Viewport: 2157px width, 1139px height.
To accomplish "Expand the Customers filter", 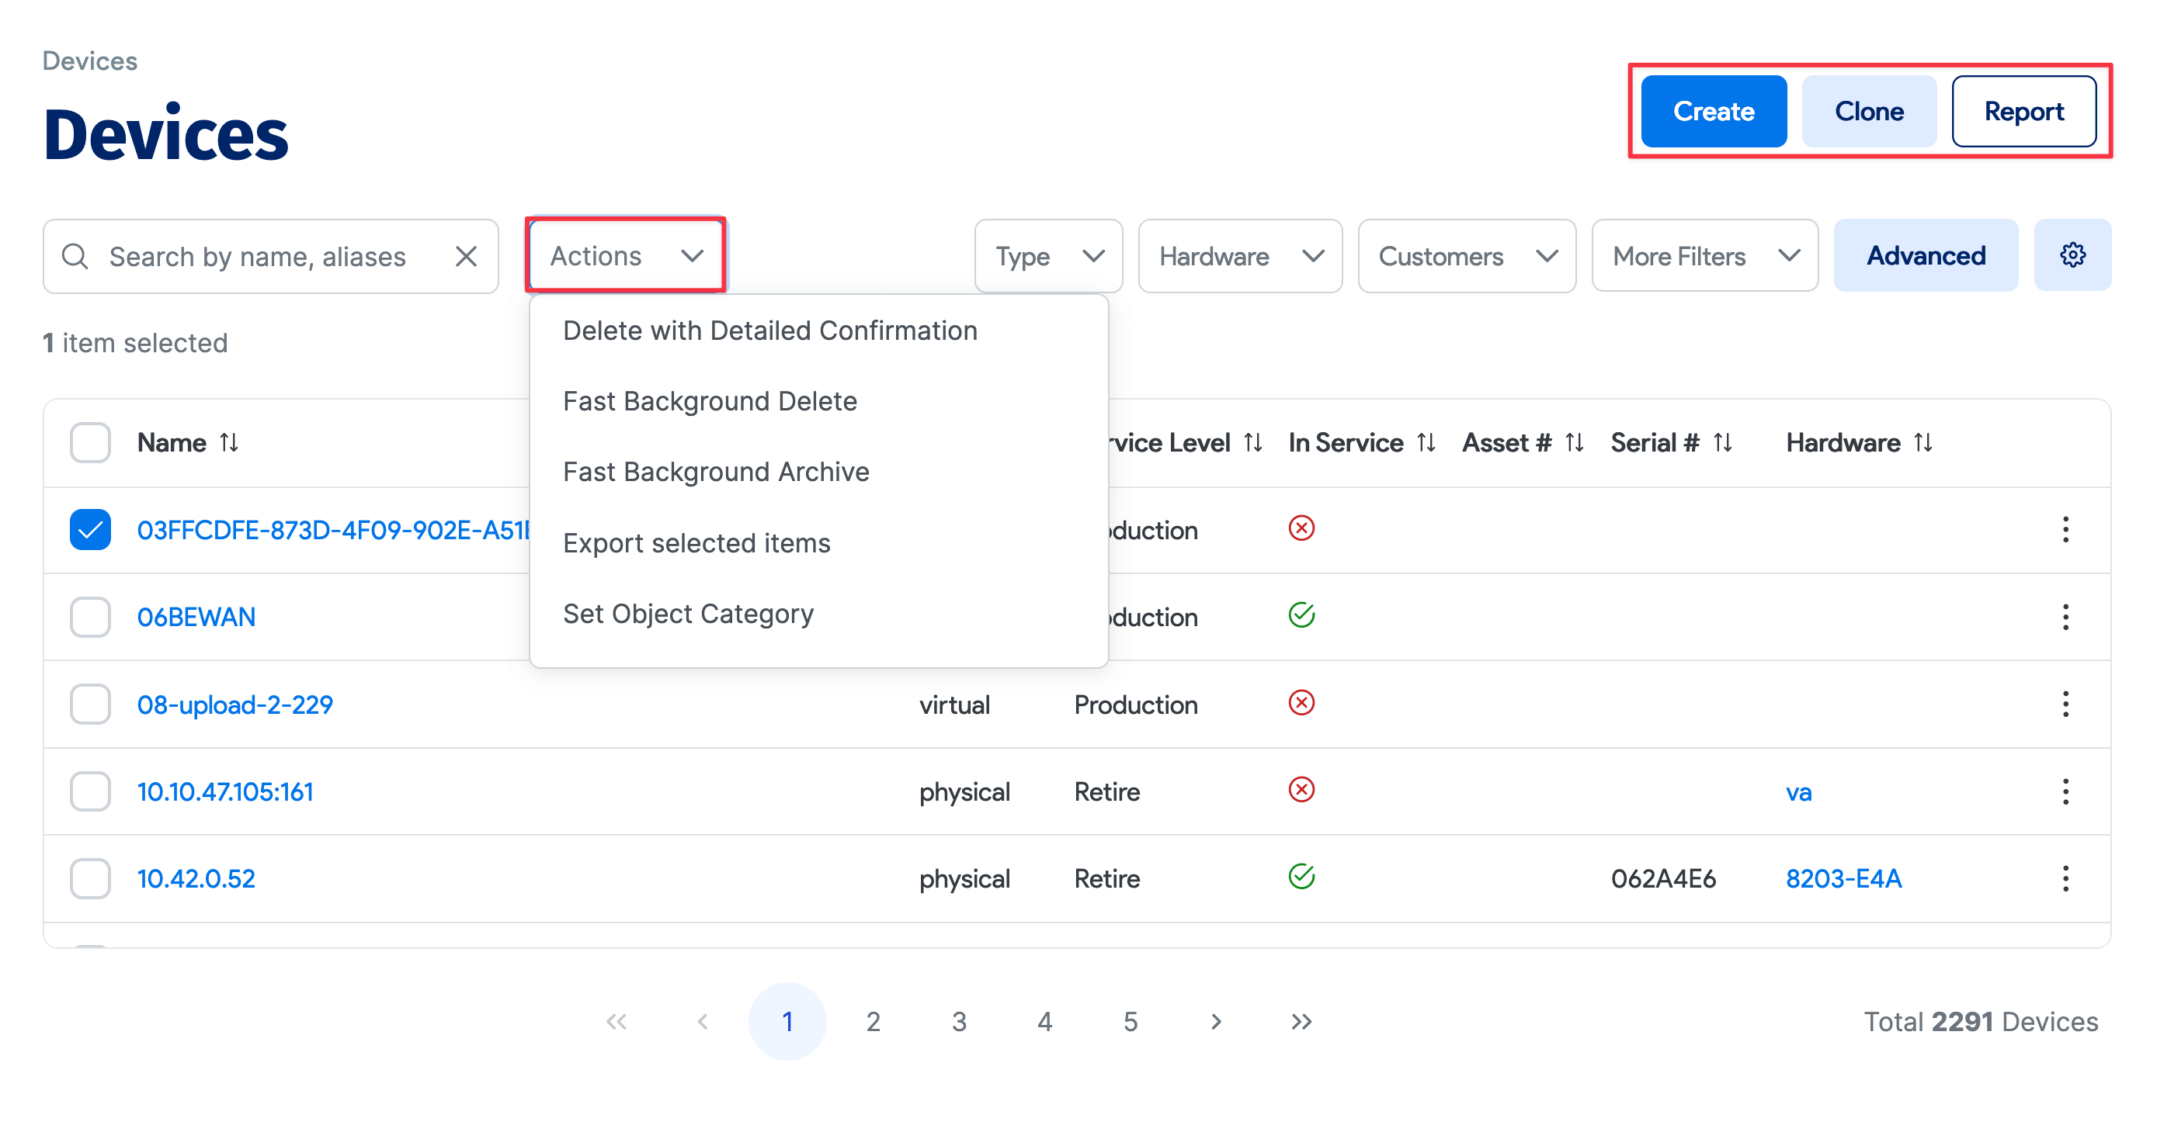I will tap(1467, 255).
